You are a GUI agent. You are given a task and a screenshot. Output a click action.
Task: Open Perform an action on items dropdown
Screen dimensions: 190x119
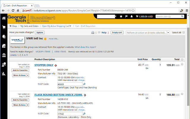pyautogui.click(x=168, y=33)
